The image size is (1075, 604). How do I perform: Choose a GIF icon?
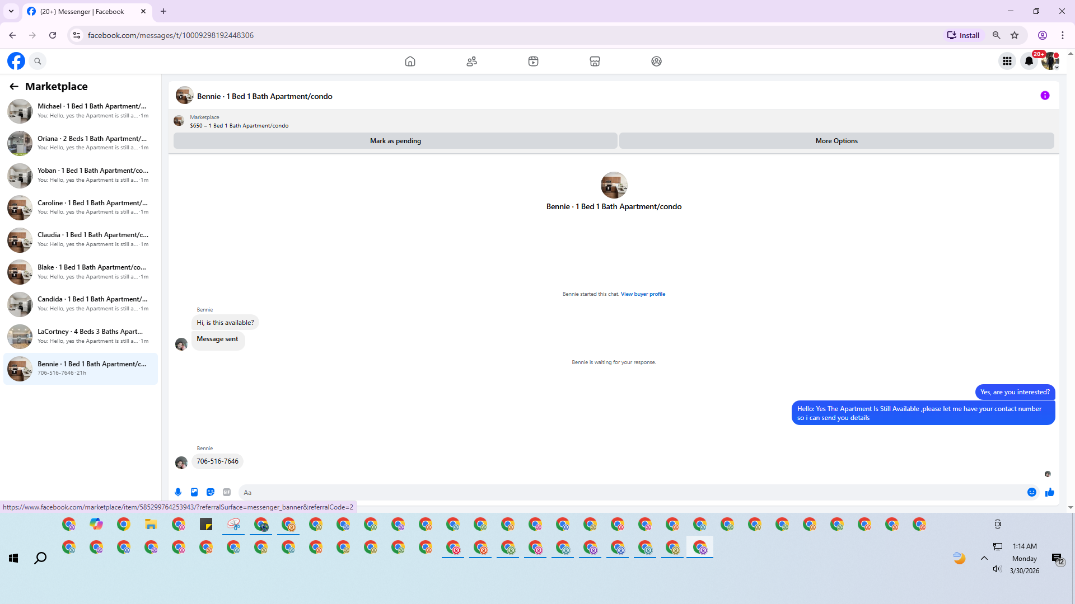(x=227, y=492)
